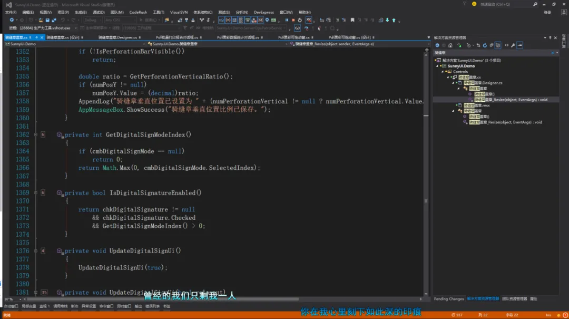Collapse the GetDigitalSignModeIndex method outline

(36, 134)
